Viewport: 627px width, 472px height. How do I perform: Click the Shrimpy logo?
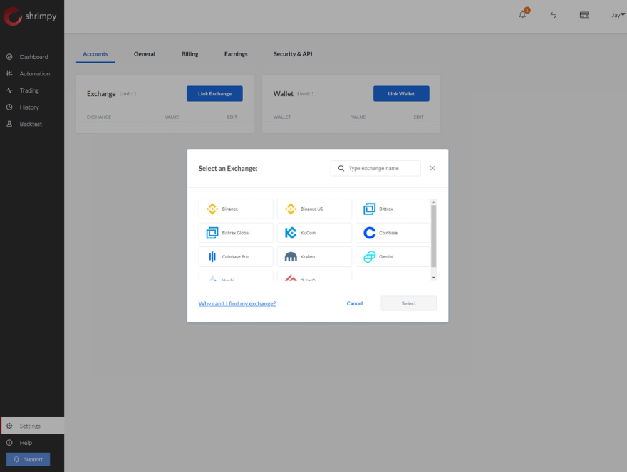[x=31, y=16]
